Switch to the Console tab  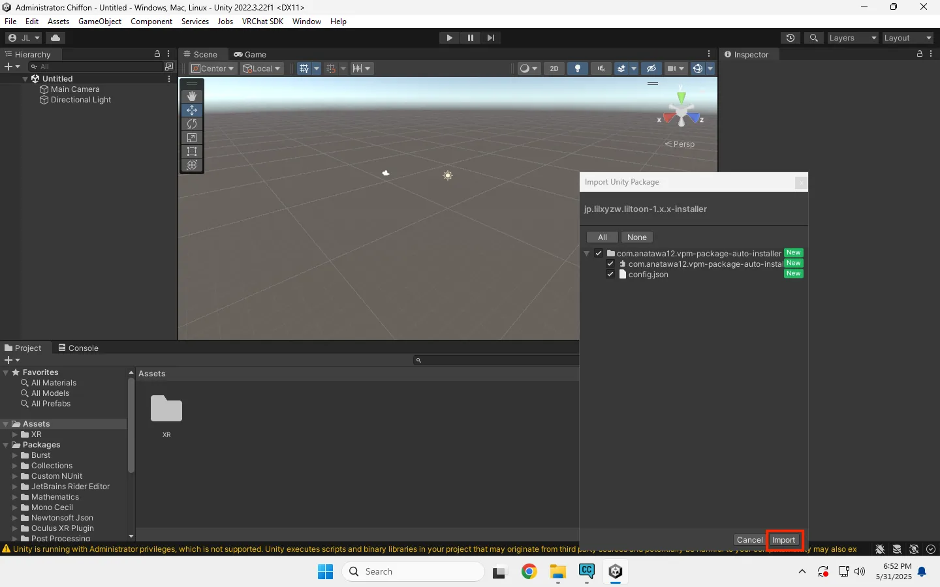click(x=78, y=348)
